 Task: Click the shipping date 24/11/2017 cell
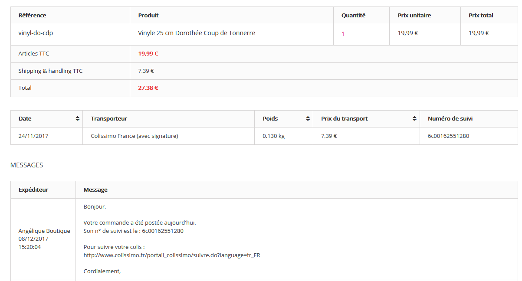pyautogui.click(x=33, y=136)
